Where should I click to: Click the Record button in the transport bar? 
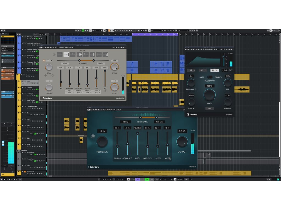(151, 179)
